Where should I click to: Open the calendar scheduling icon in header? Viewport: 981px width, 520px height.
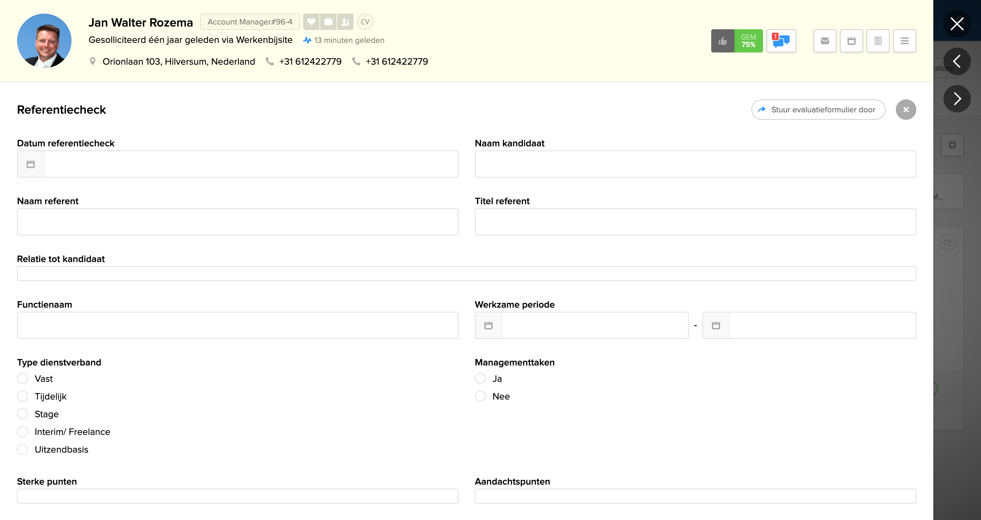click(x=852, y=41)
